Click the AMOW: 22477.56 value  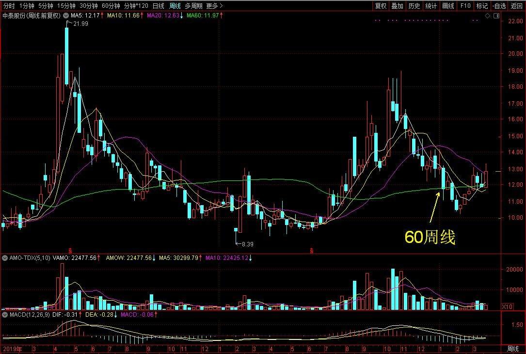(x=128, y=258)
